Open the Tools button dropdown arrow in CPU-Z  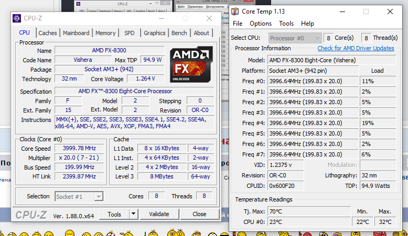pos(133,214)
